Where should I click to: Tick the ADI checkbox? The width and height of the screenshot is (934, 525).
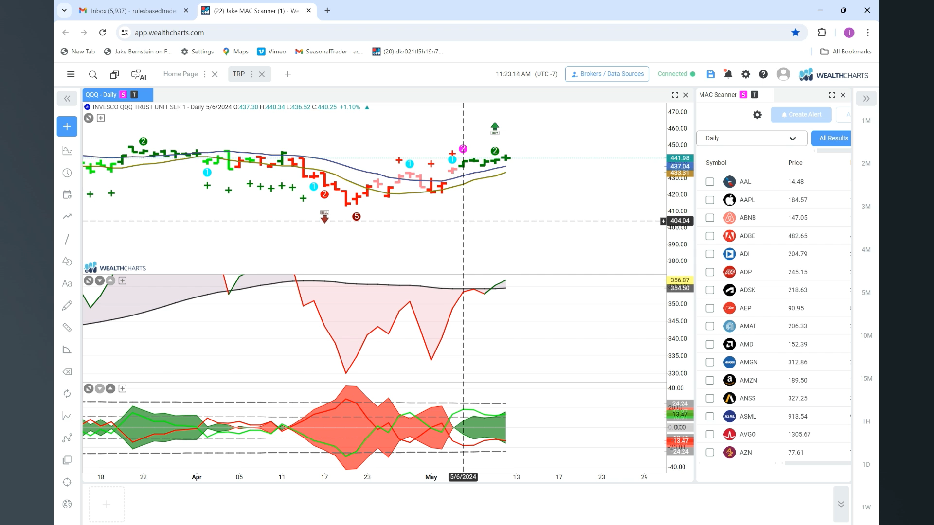pos(710,254)
